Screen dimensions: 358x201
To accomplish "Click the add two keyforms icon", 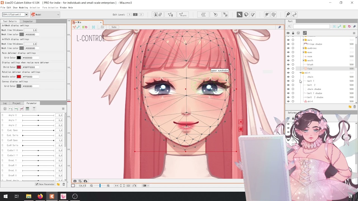I will 11,109.
